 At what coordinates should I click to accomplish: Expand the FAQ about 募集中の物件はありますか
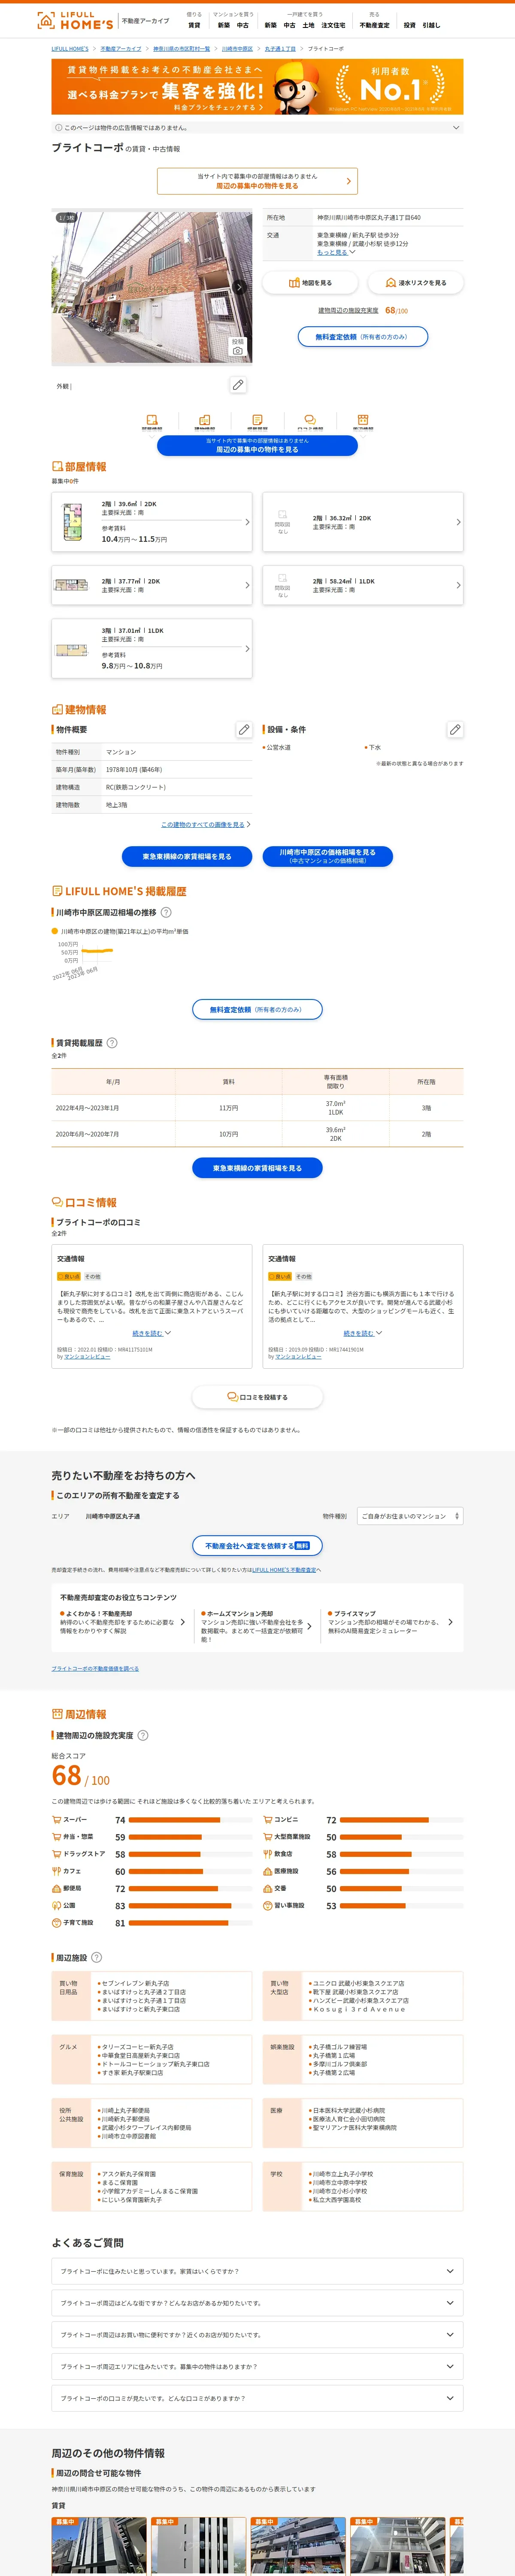(257, 2366)
